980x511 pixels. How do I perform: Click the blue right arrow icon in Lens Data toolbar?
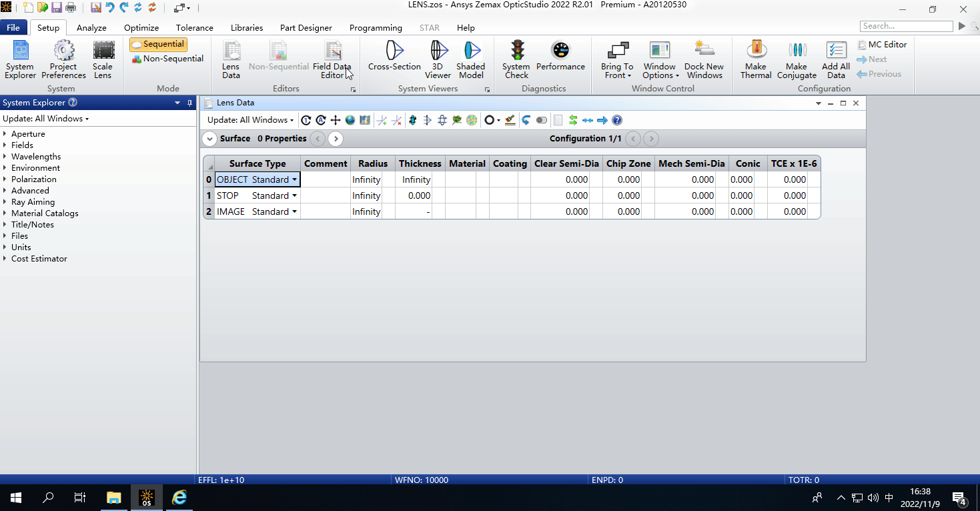(602, 120)
